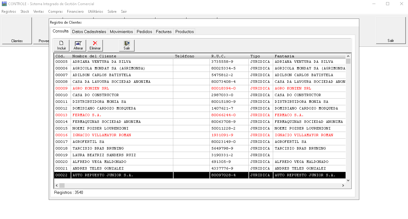408x219 pixels.
Task: Open the Utilitários menu
Action: click(x=96, y=12)
